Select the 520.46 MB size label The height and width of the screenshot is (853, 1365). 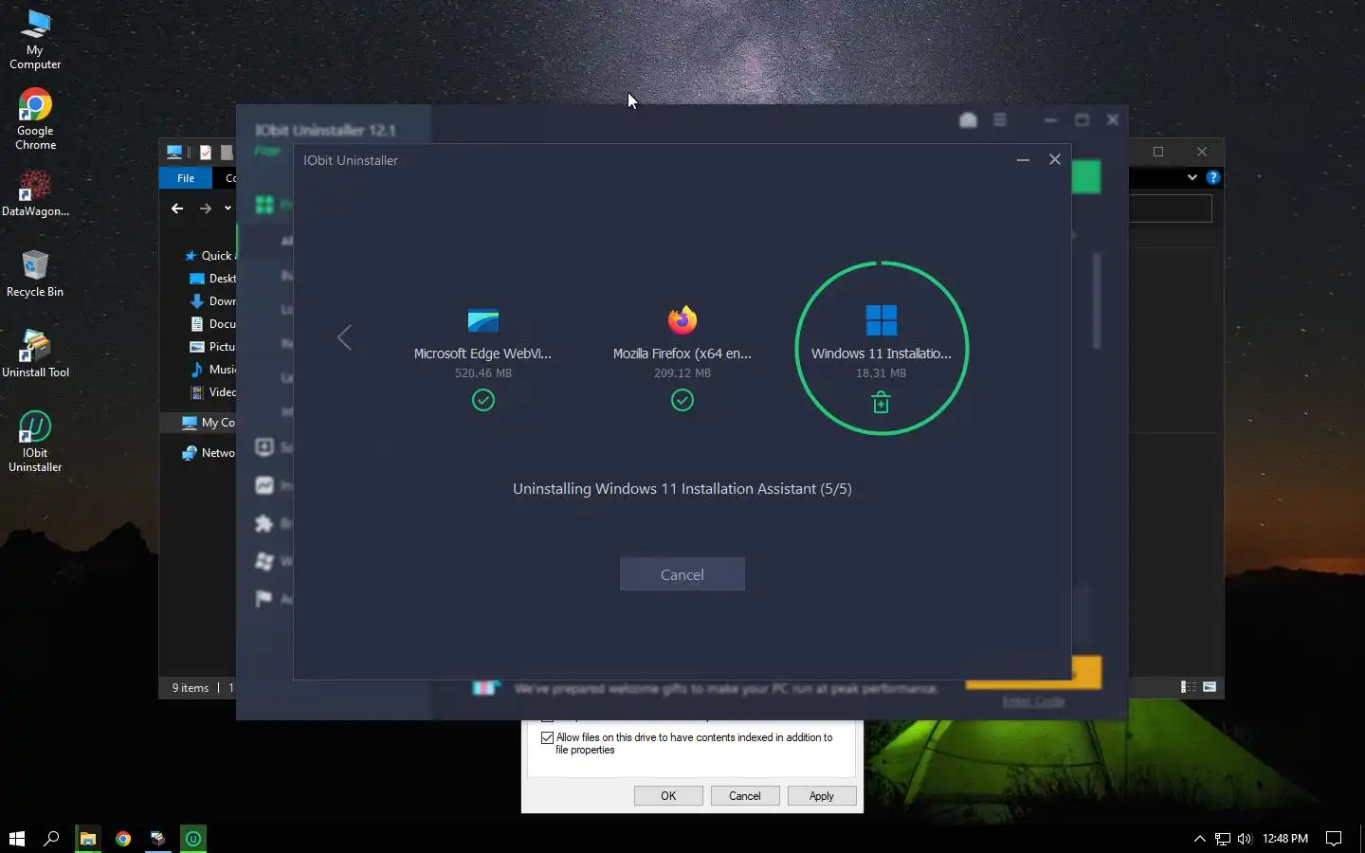pos(482,373)
